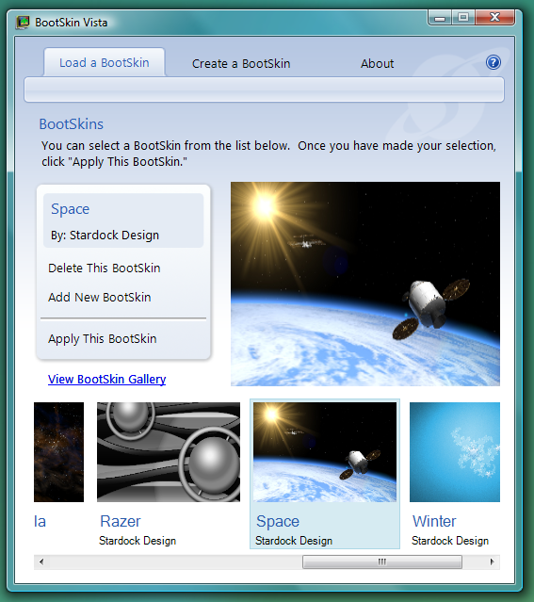Open the About tab

pos(377,63)
